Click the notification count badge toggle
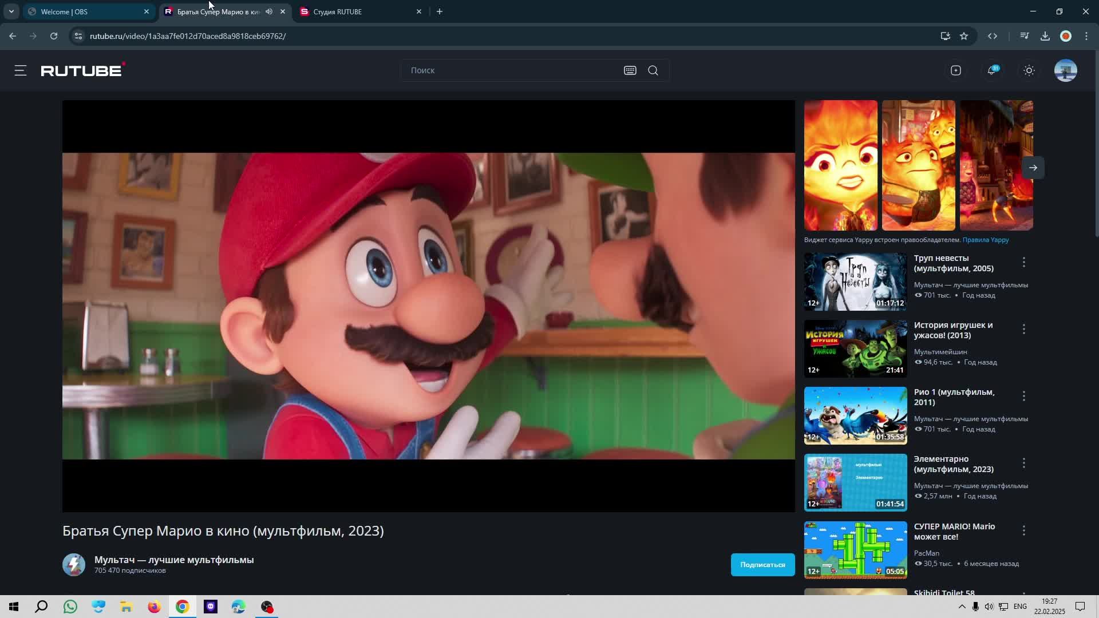This screenshot has height=618, width=1099. click(x=992, y=69)
